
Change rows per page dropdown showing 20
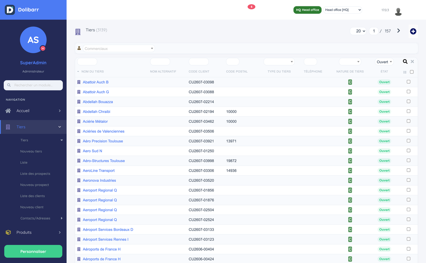point(358,31)
